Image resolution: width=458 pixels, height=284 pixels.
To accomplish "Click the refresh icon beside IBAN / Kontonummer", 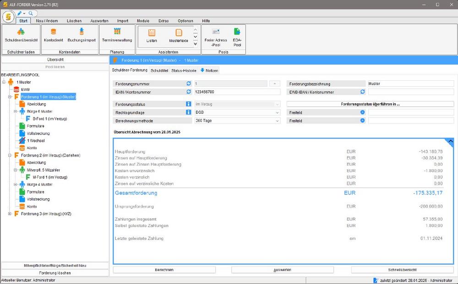I will coord(188,92).
